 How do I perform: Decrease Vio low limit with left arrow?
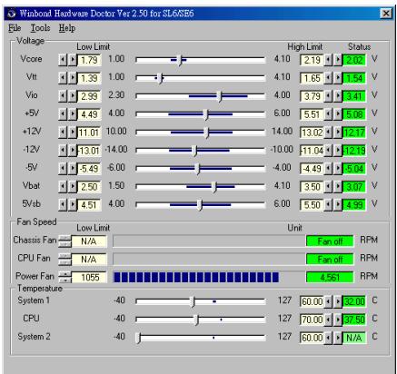click(63, 96)
